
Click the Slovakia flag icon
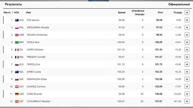point(17,79)
